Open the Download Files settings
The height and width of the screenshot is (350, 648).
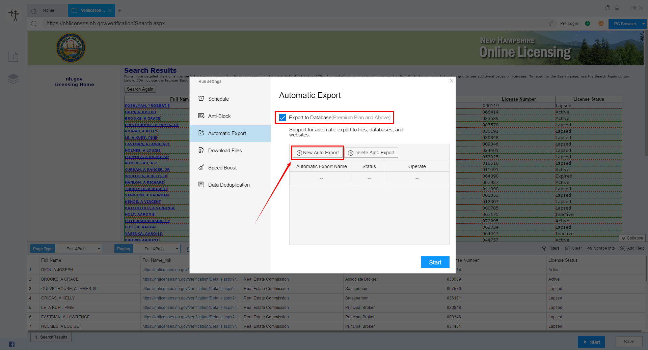pos(225,150)
